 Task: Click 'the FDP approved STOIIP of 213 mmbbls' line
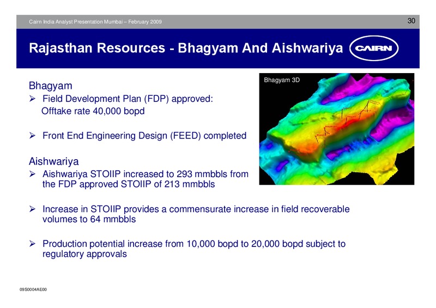click(x=129, y=184)
